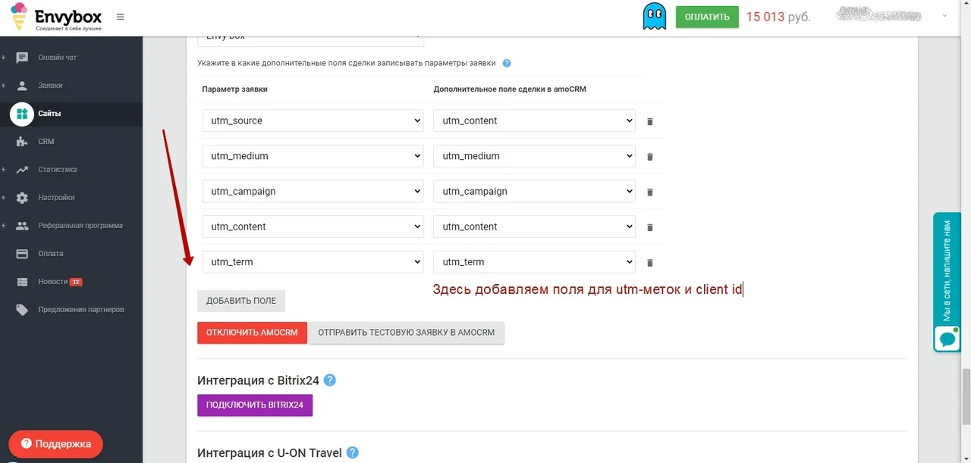
Task: Click the Реферальная программа people icon
Action: 22,226
